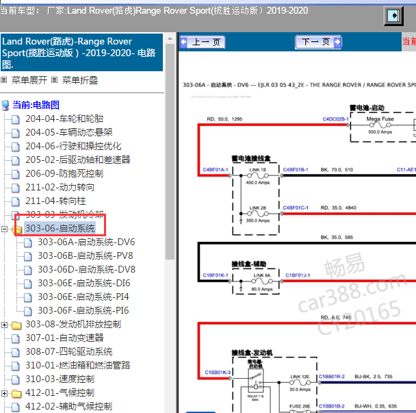Click the RELAY 11E MINI symbol
Image resolution: width=416 pixels, height=413 pixels.
pos(255,382)
